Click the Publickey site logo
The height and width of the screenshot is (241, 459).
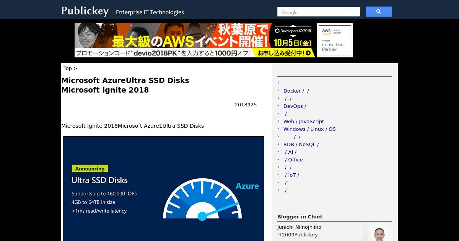85,11
